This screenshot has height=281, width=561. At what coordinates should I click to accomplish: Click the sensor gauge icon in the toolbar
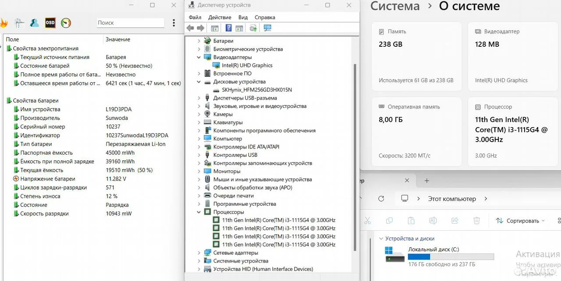66,23
